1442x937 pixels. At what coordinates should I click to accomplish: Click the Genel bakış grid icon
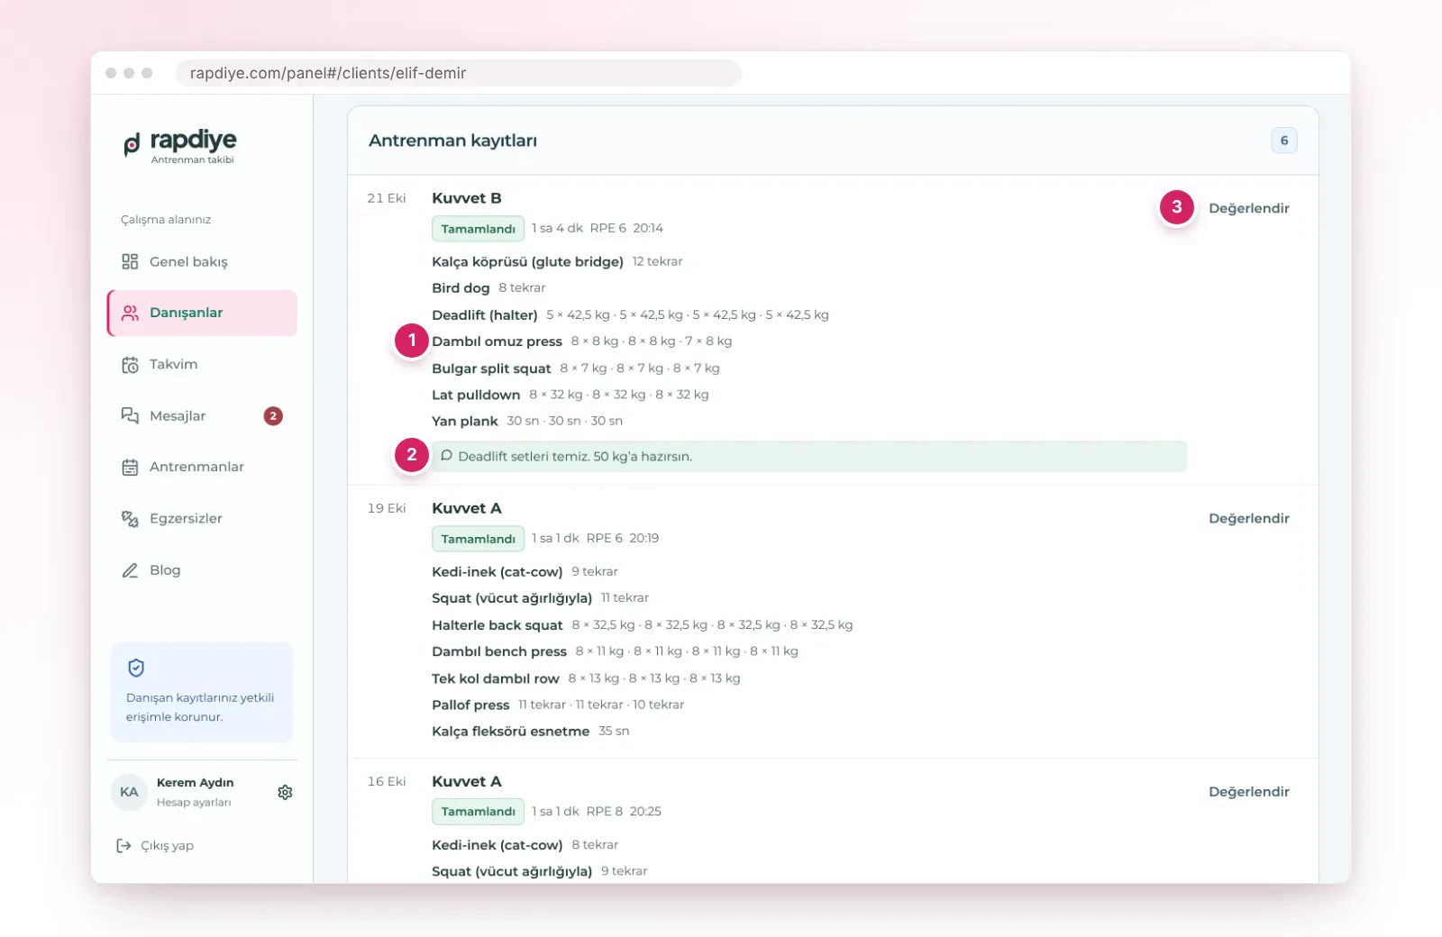[x=130, y=261]
